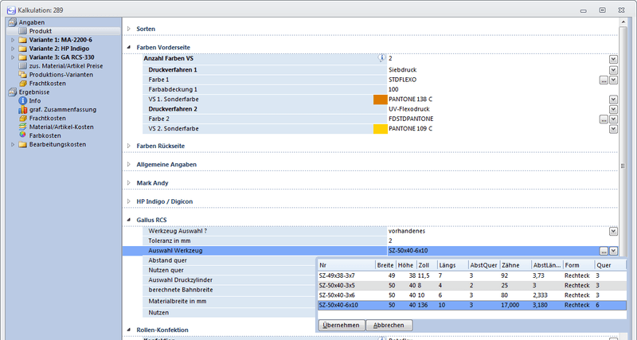Open the Material/Artikel-Kosten icon
The width and height of the screenshot is (637, 340).
pyautogui.click(x=23, y=127)
